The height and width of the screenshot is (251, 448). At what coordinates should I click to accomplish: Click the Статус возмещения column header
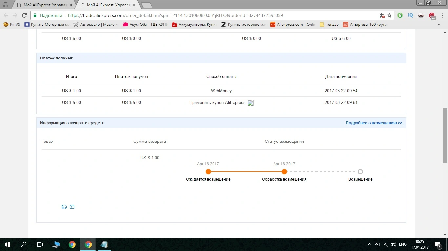(284, 142)
